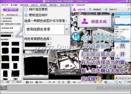Click the mask list vertical scrollbar

point(22,61)
